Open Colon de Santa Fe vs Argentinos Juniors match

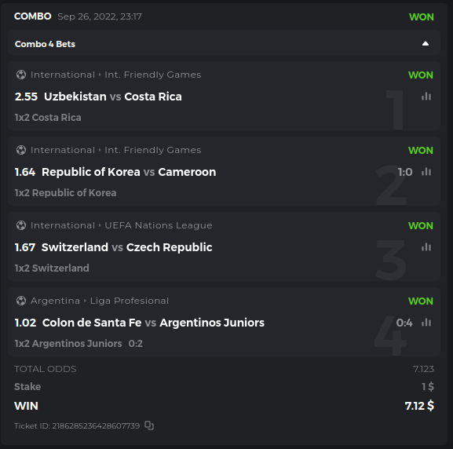[153, 323]
